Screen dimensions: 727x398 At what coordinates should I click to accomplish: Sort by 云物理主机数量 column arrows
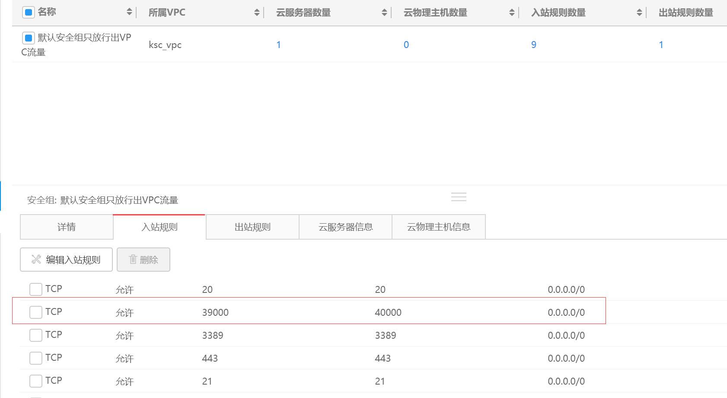(512, 13)
